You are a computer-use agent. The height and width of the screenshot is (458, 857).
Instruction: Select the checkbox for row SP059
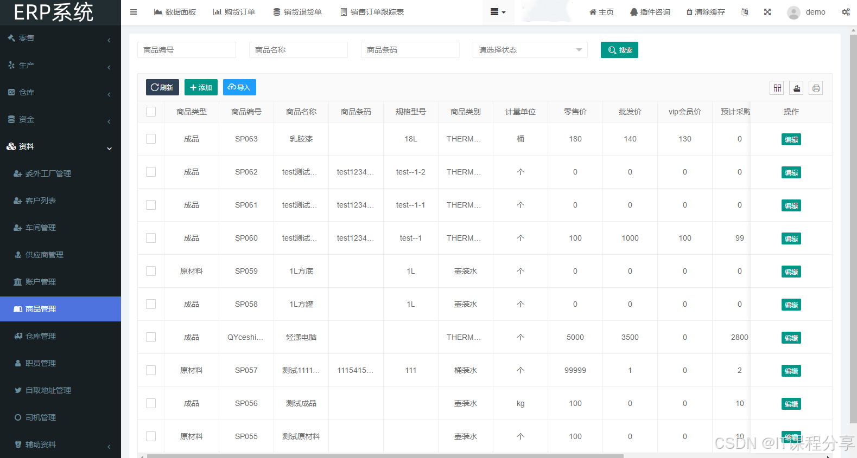click(x=151, y=271)
